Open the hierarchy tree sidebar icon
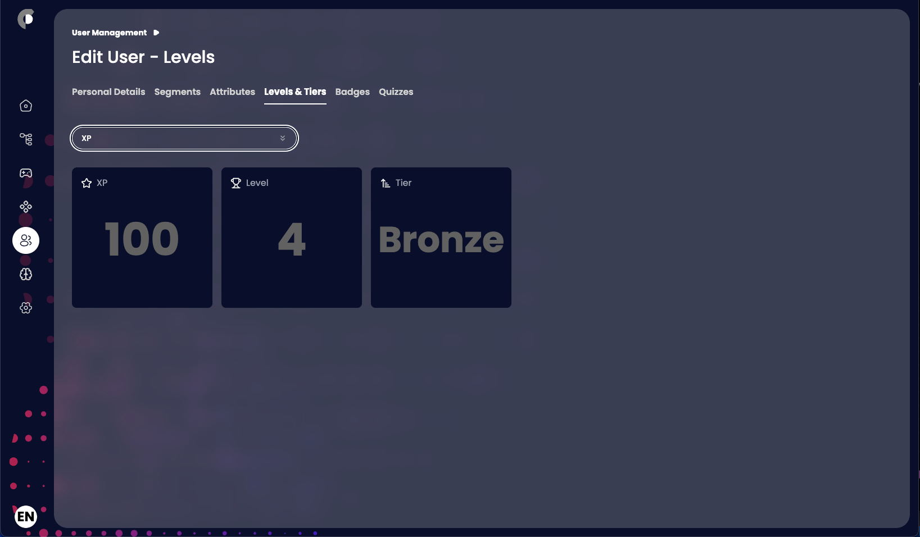The width and height of the screenshot is (920, 537). click(26, 139)
